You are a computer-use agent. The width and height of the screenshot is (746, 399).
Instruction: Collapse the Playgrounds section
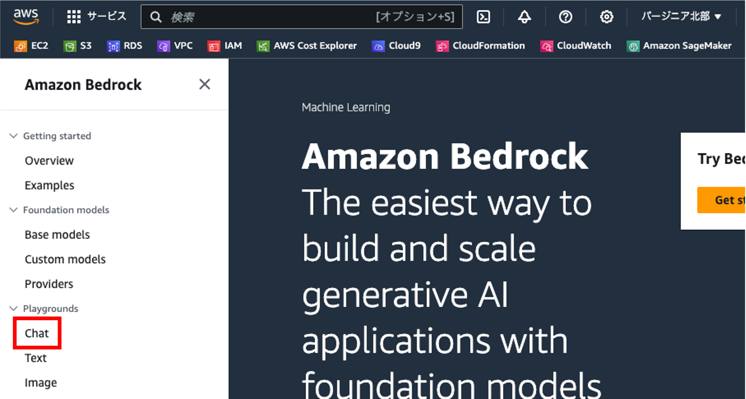[14, 308]
